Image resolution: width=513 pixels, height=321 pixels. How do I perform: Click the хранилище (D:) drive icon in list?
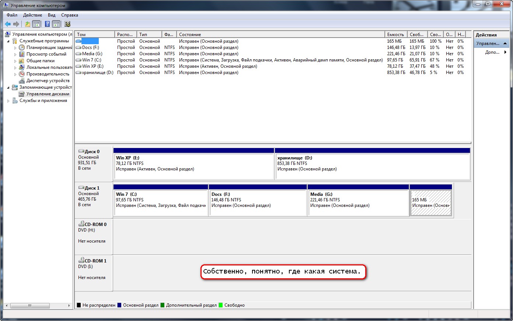click(x=78, y=73)
